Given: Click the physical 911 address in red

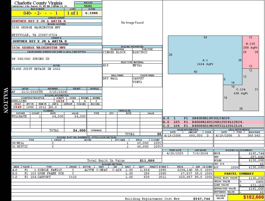Looking at the screenshot, I should 39,47.
